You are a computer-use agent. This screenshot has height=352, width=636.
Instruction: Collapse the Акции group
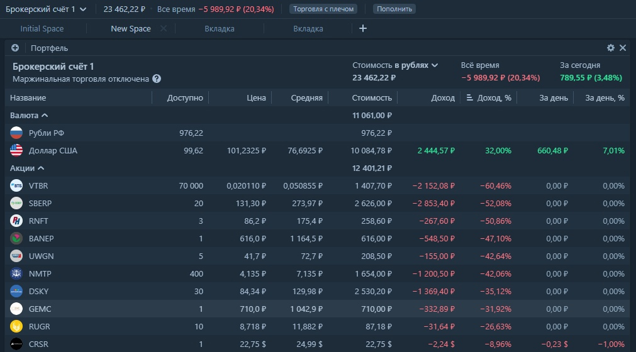coord(27,168)
